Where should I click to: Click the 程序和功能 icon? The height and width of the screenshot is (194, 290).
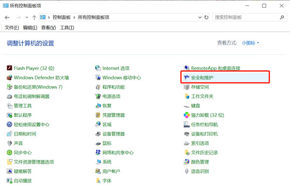(98, 87)
